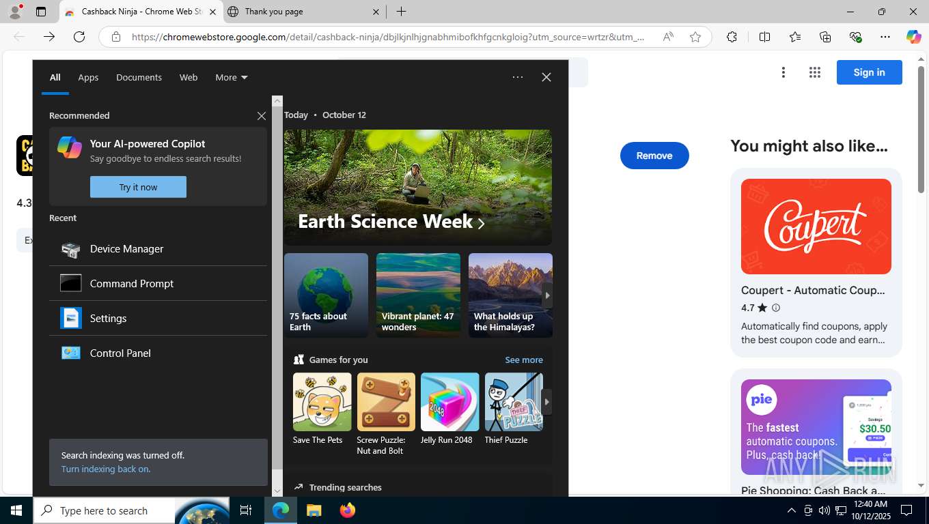Image resolution: width=929 pixels, height=524 pixels.
Task: Go forward in browser history
Action: click(49, 37)
